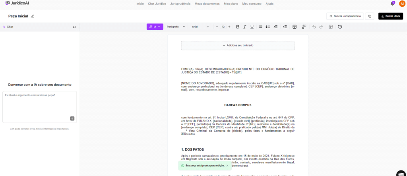Open the Arial font dropdown

pyautogui.click(x=200, y=27)
